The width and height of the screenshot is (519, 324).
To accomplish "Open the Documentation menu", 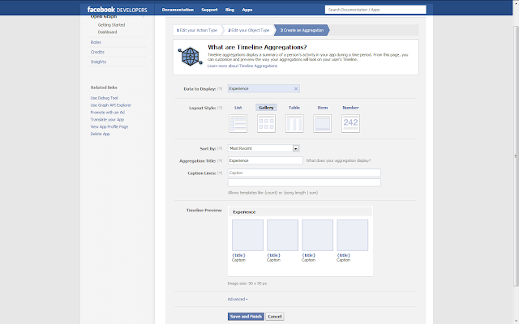I will coord(178,10).
